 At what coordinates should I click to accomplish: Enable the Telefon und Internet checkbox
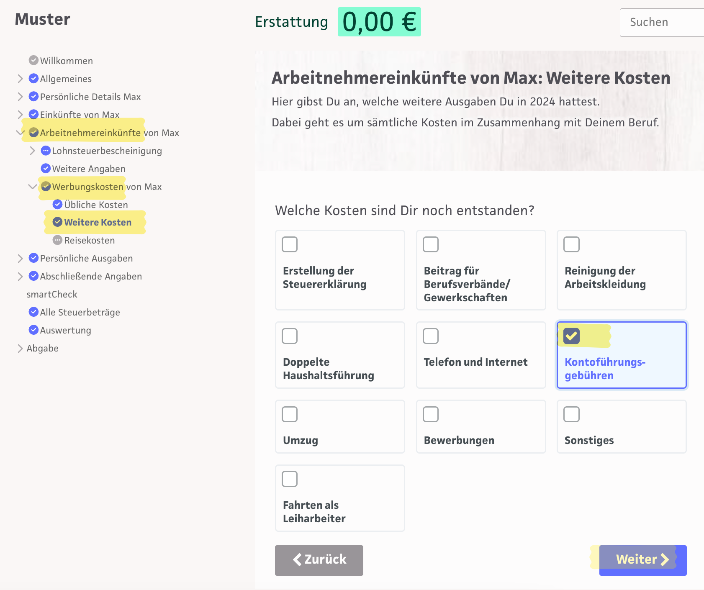tap(430, 336)
